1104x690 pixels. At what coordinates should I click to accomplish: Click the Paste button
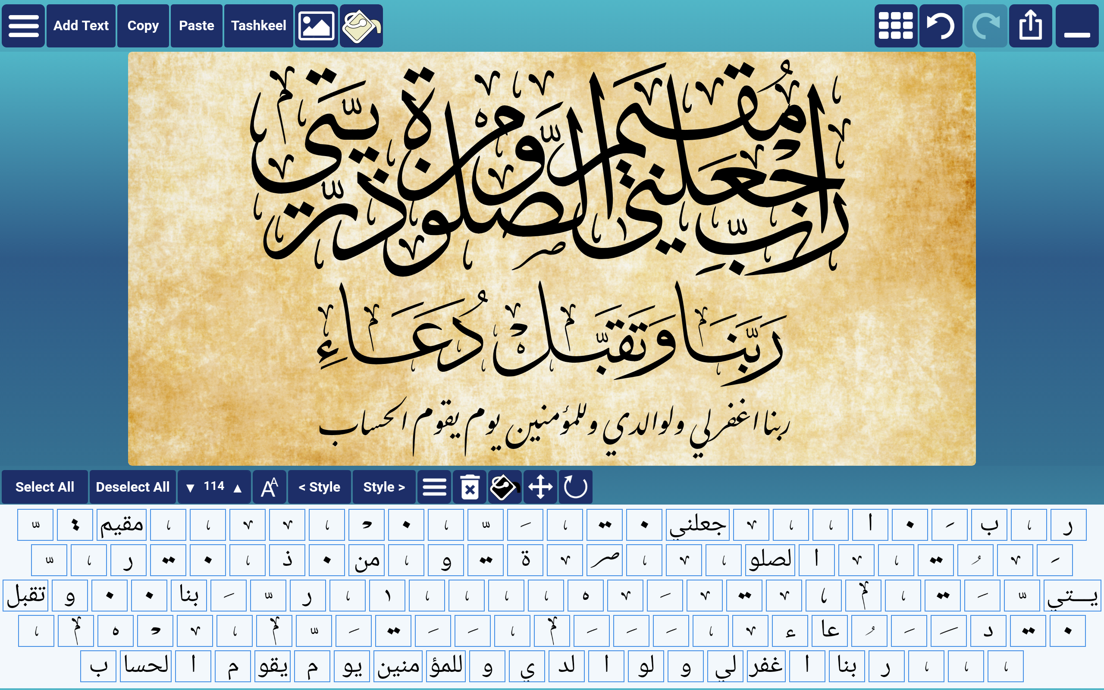[197, 26]
